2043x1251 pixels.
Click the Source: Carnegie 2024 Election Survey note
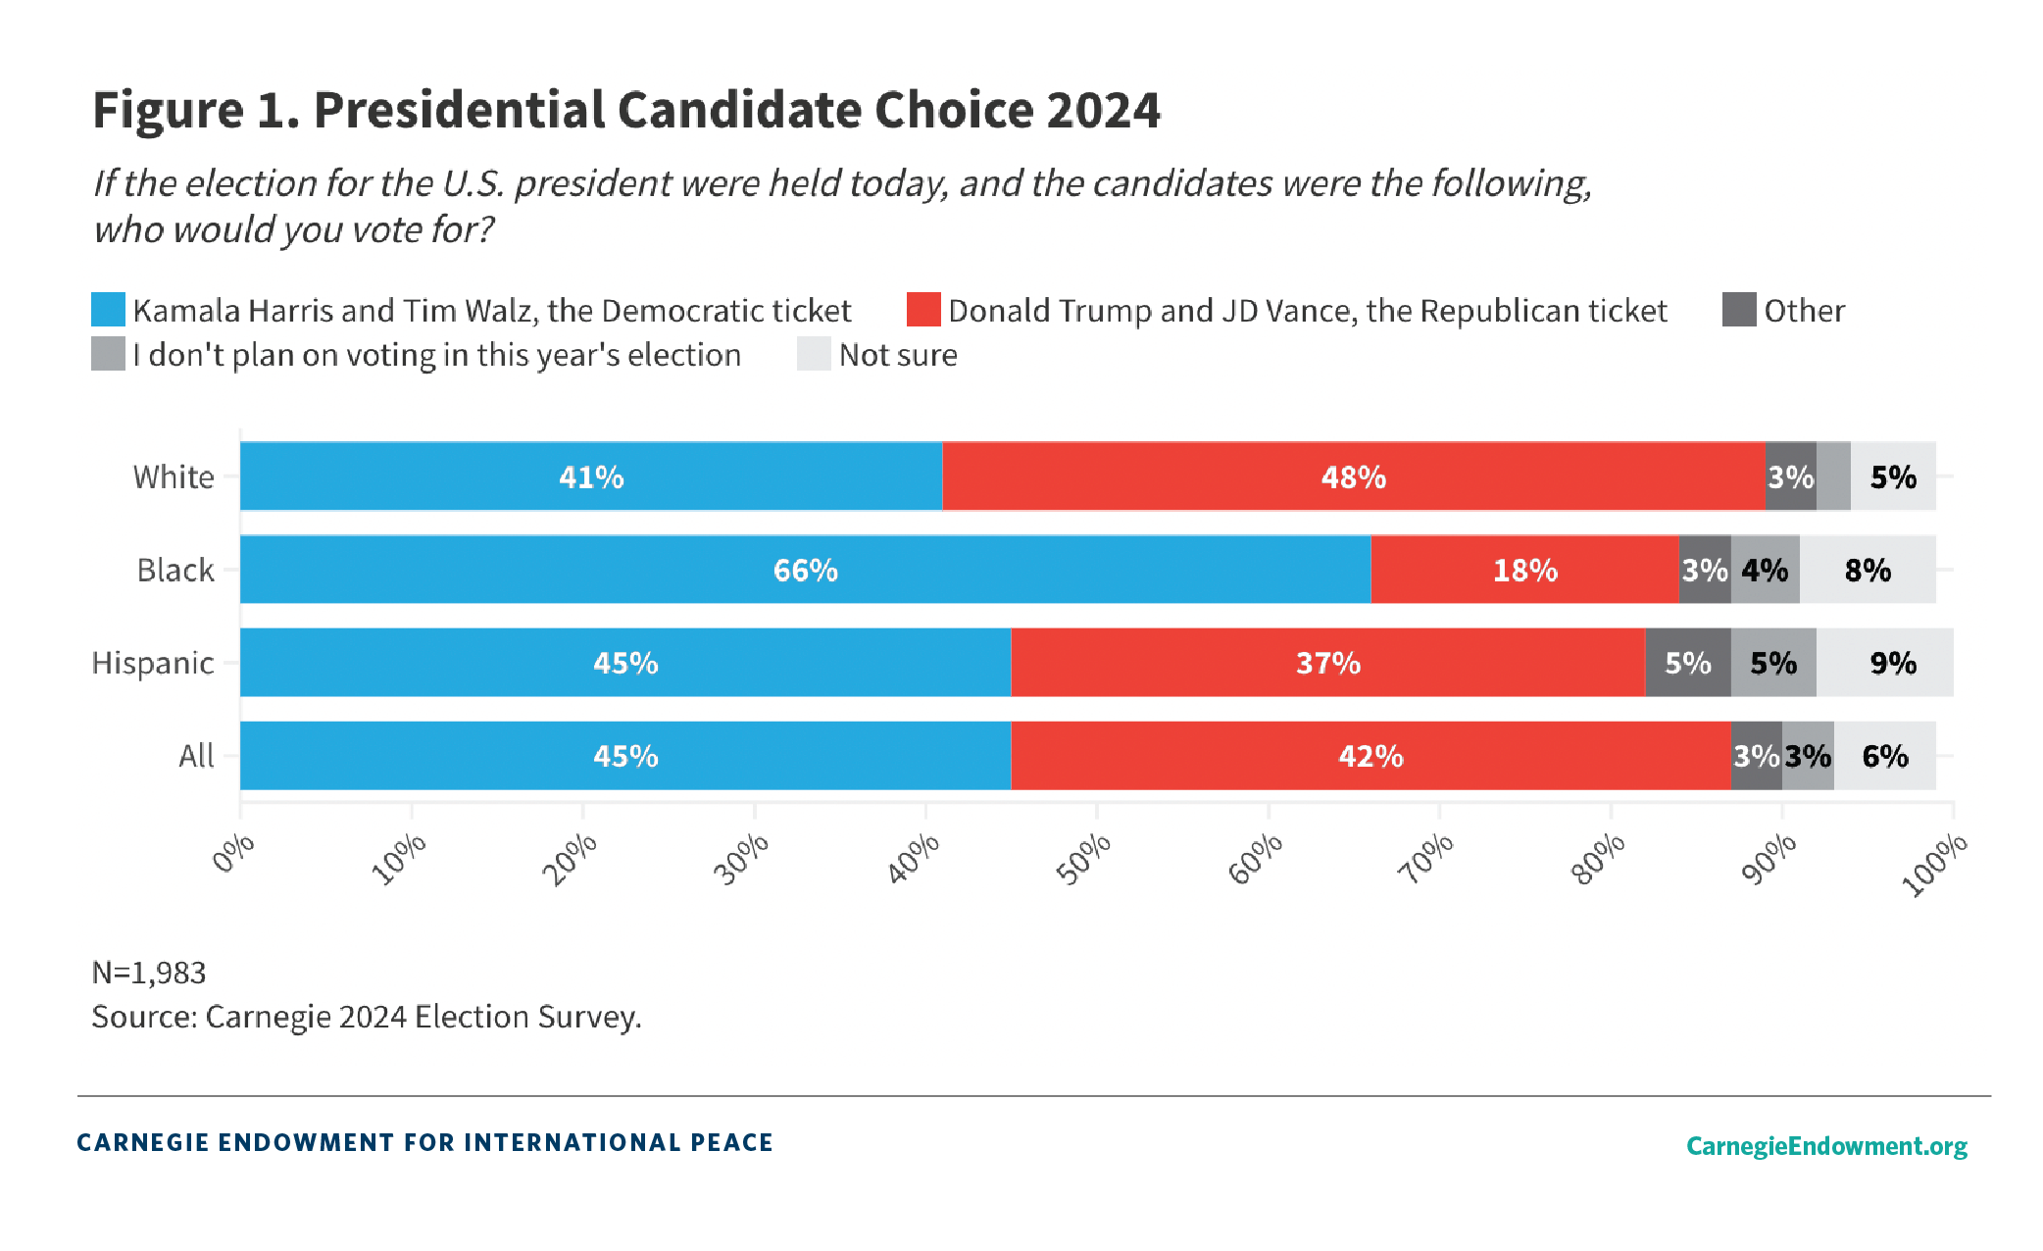(367, 1017)
